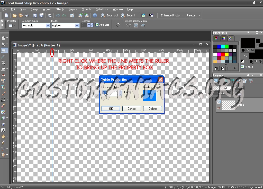Create a new image with New icon

pyautogui.click(x=6, y=15)
